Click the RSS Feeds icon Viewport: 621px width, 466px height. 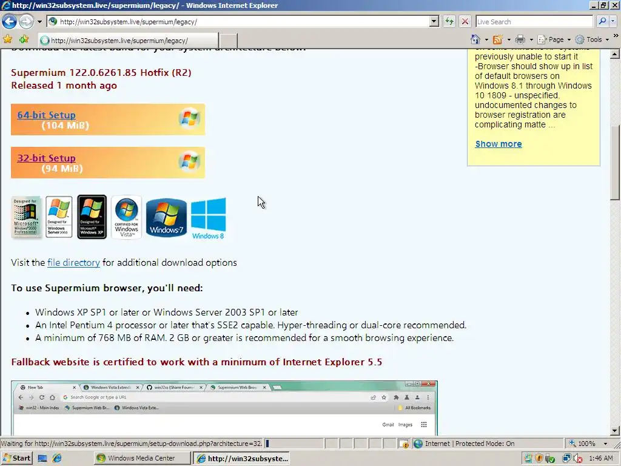497,39
